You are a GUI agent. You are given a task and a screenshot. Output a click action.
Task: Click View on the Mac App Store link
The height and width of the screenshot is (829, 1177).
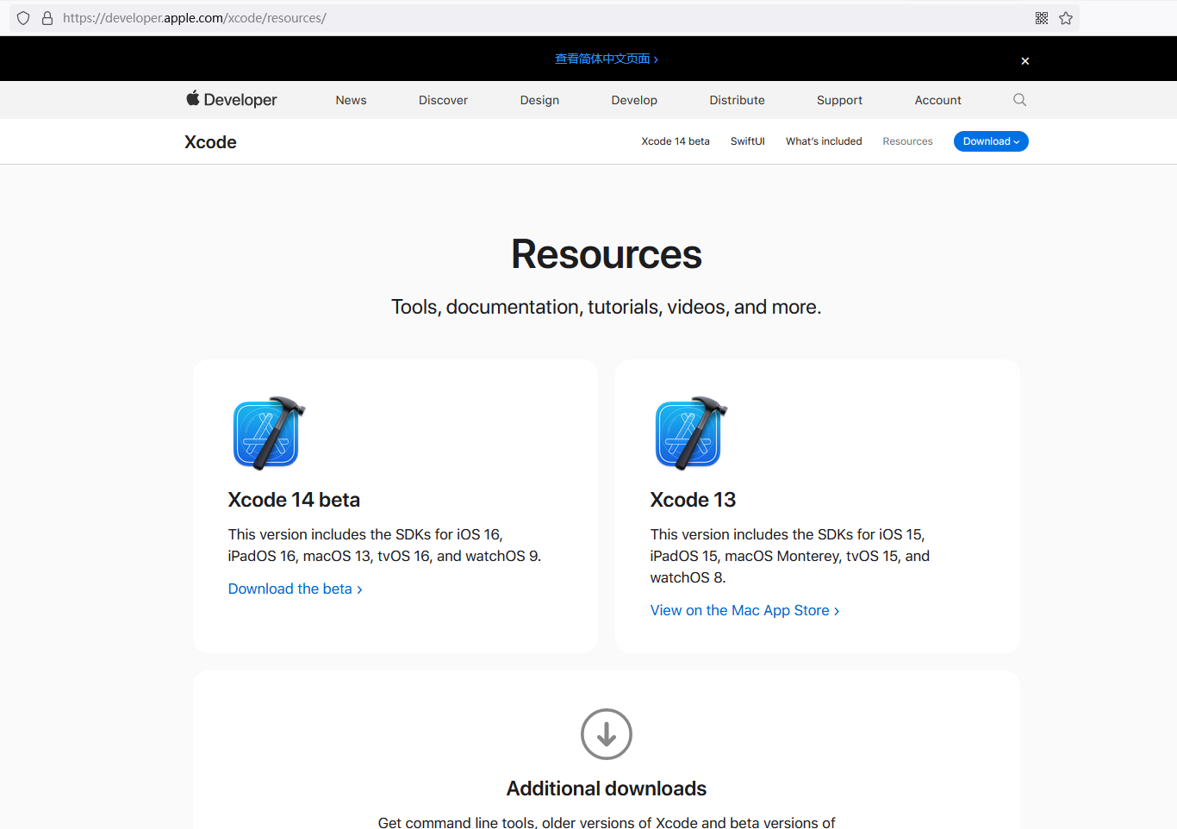745,610
